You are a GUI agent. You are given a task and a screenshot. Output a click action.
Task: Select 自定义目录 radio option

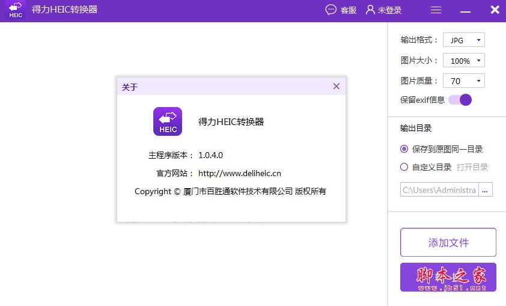pyautogui.click(x=404, y=167)
